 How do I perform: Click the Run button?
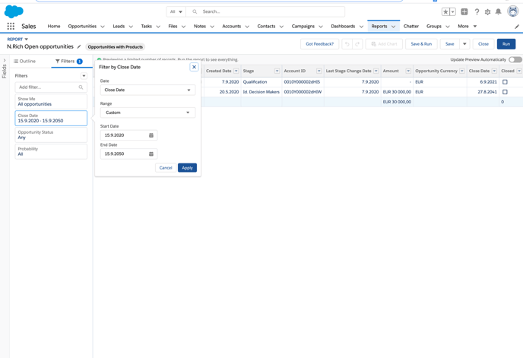pyautogui.click(x=506, y=44)
